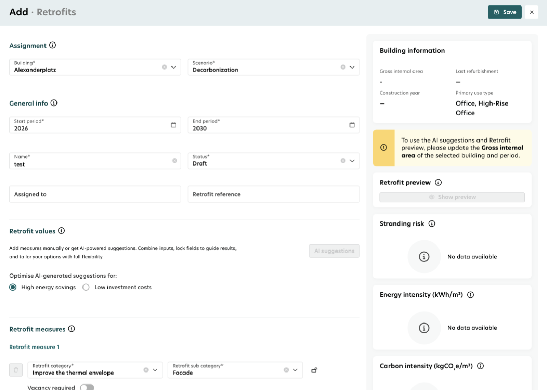Screen dimensions: 547x390
Task: Click the General info help icon
Action: (54, 103)
